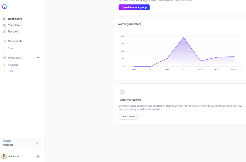Go to Dashboard in sidebar

pyautogui.click(x=15, y=19)
